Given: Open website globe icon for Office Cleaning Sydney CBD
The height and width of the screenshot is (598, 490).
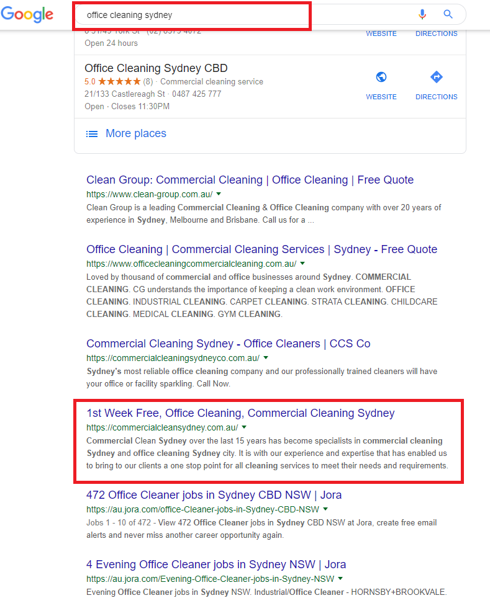Looking at the screenshot, I should tap(381, 78).
